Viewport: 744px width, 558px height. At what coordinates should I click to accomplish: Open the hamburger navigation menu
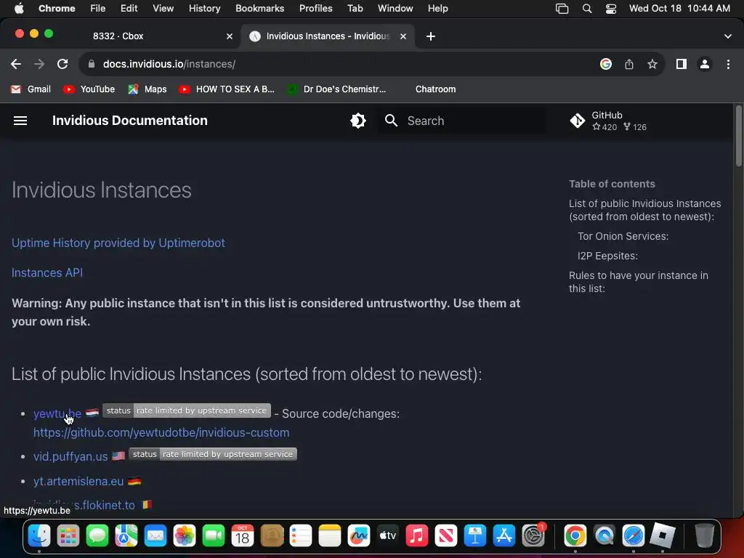pyautogui.click(x=20, y=121)
